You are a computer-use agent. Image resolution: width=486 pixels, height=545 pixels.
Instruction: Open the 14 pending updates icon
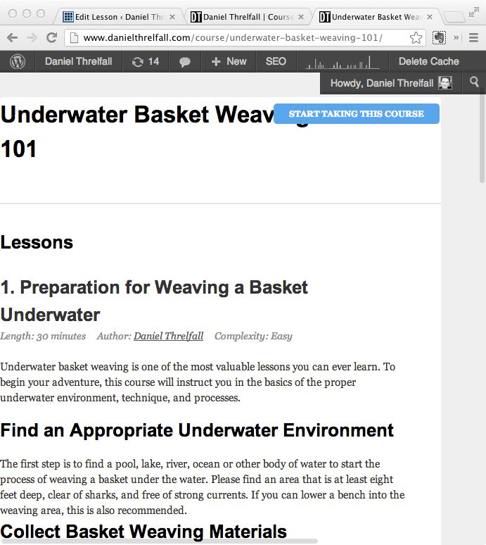pos(146,61)
